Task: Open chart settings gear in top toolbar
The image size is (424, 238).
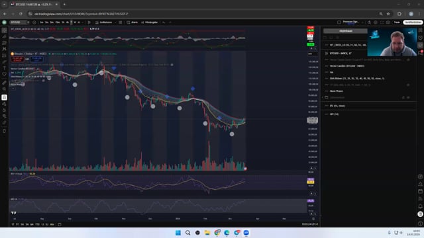Action: click(376, 22)
